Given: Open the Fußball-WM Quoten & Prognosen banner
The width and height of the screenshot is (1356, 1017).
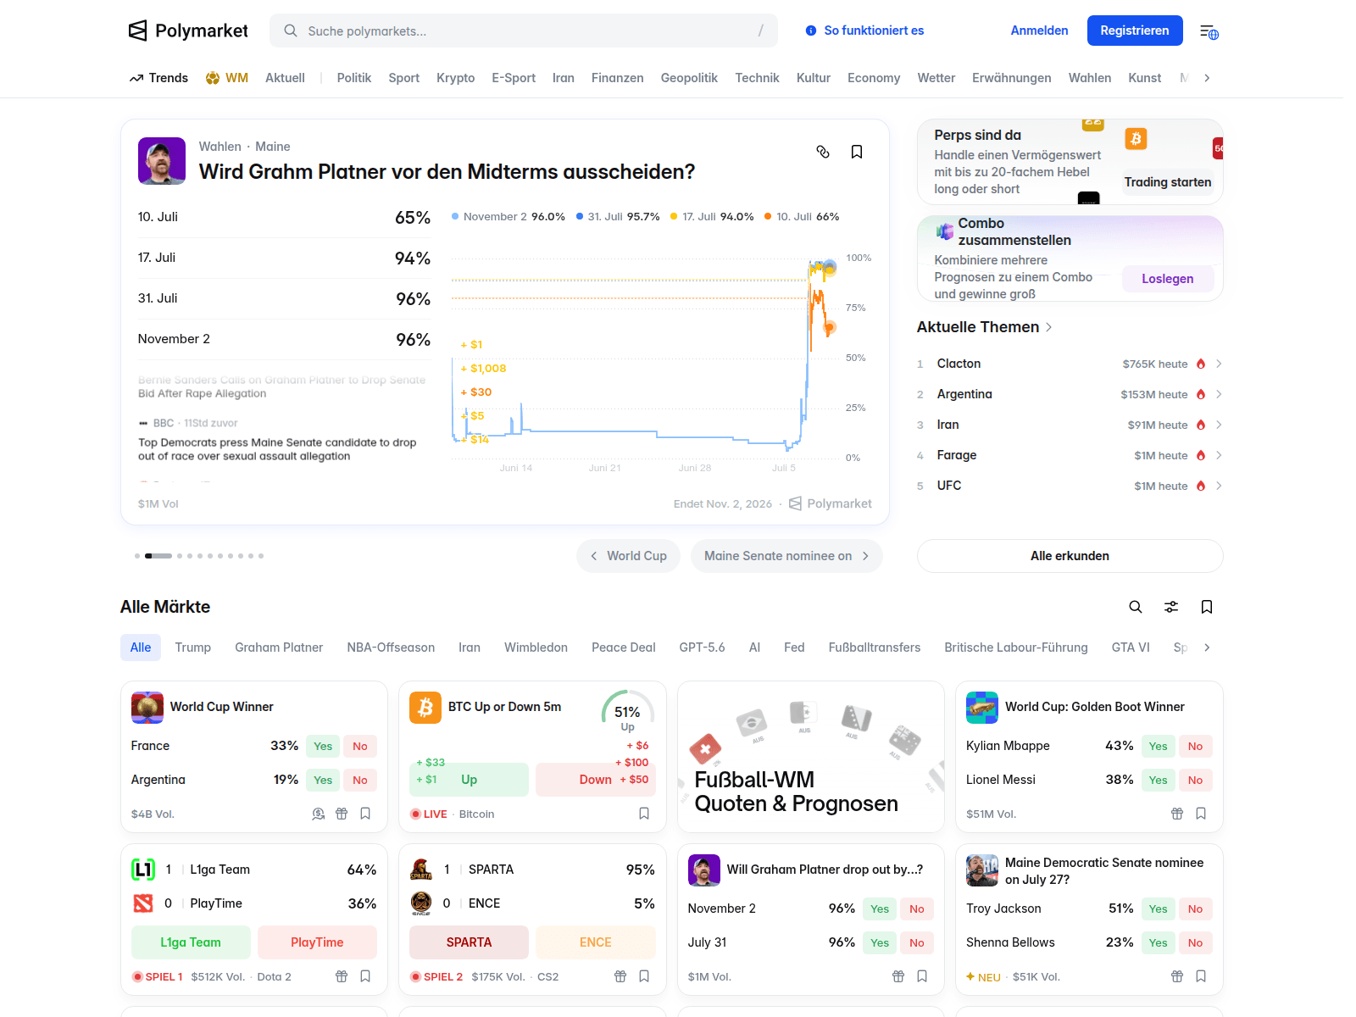Looking at the screenshot, I should 811,757.
